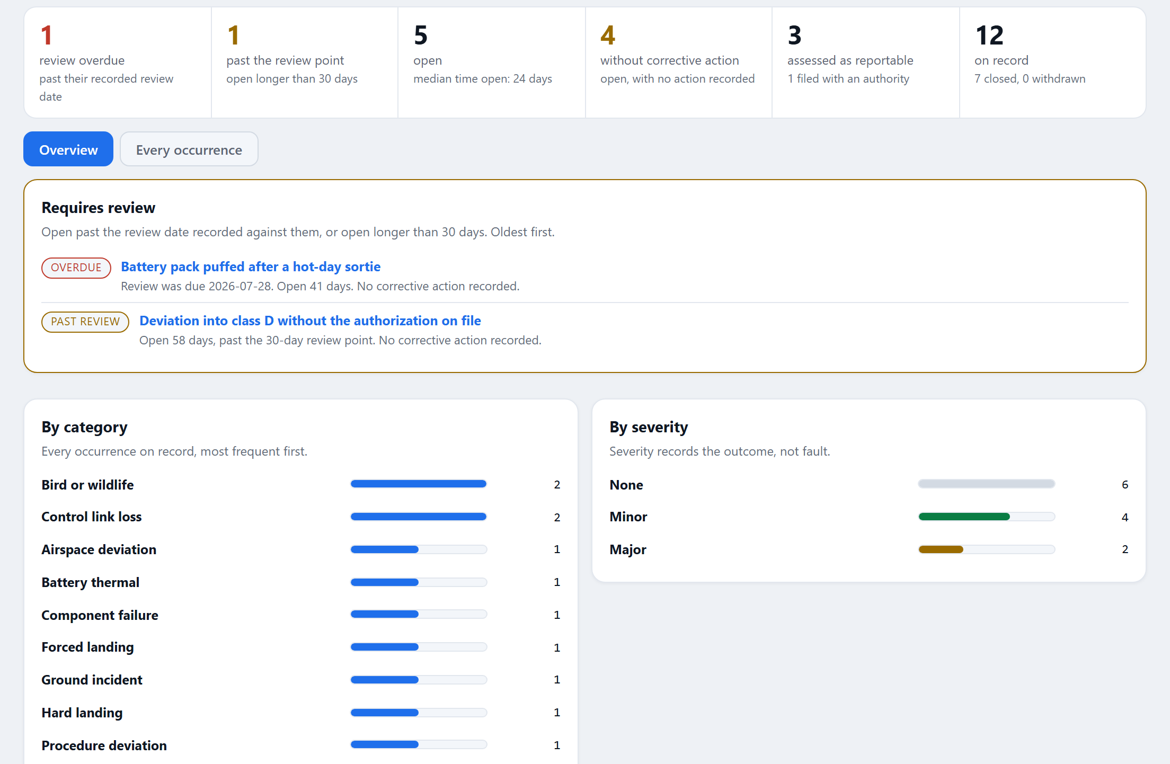
Task: Select the 12 on record card
Action: pos(1052,63)
